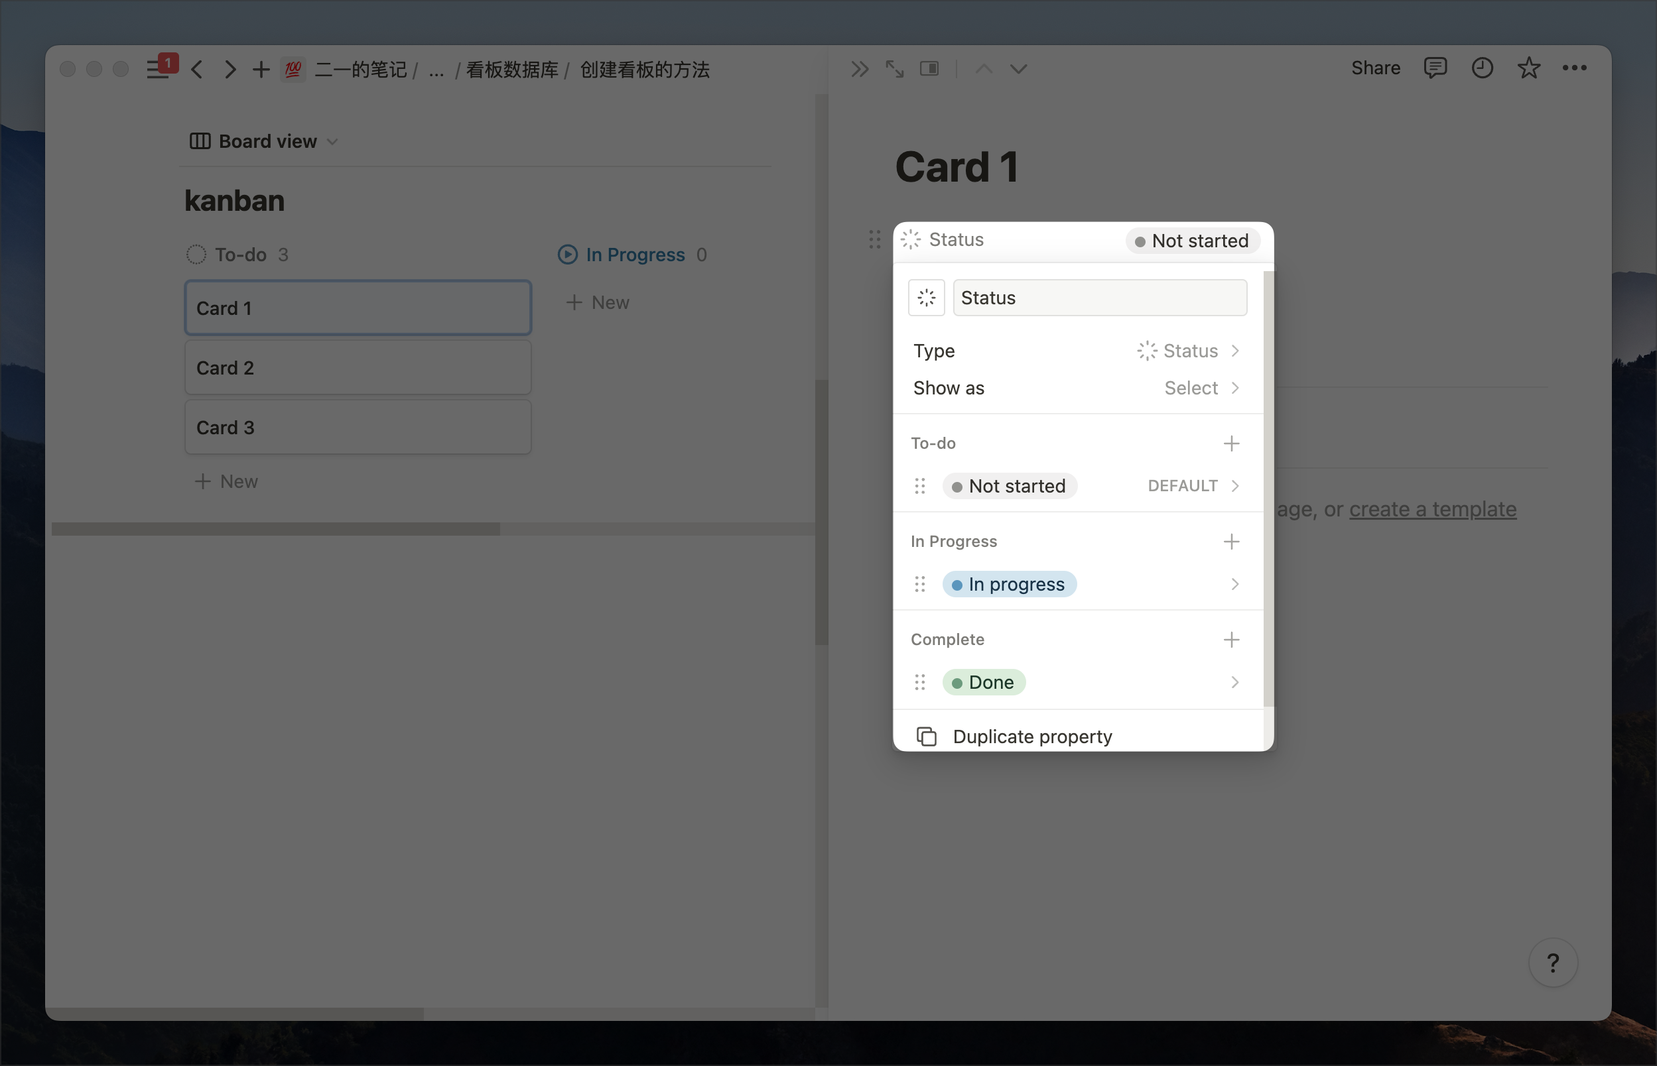
Task: Grab the In progress option drag handle
Action: pos(920,584)
